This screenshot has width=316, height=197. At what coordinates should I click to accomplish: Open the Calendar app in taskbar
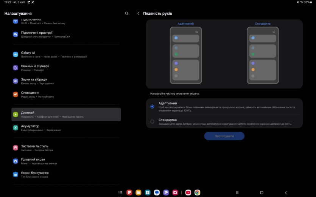tap(148, 192)
